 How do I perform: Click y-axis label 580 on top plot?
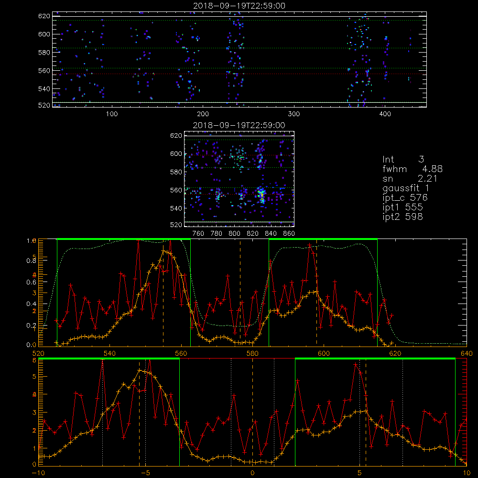point(44,53)
